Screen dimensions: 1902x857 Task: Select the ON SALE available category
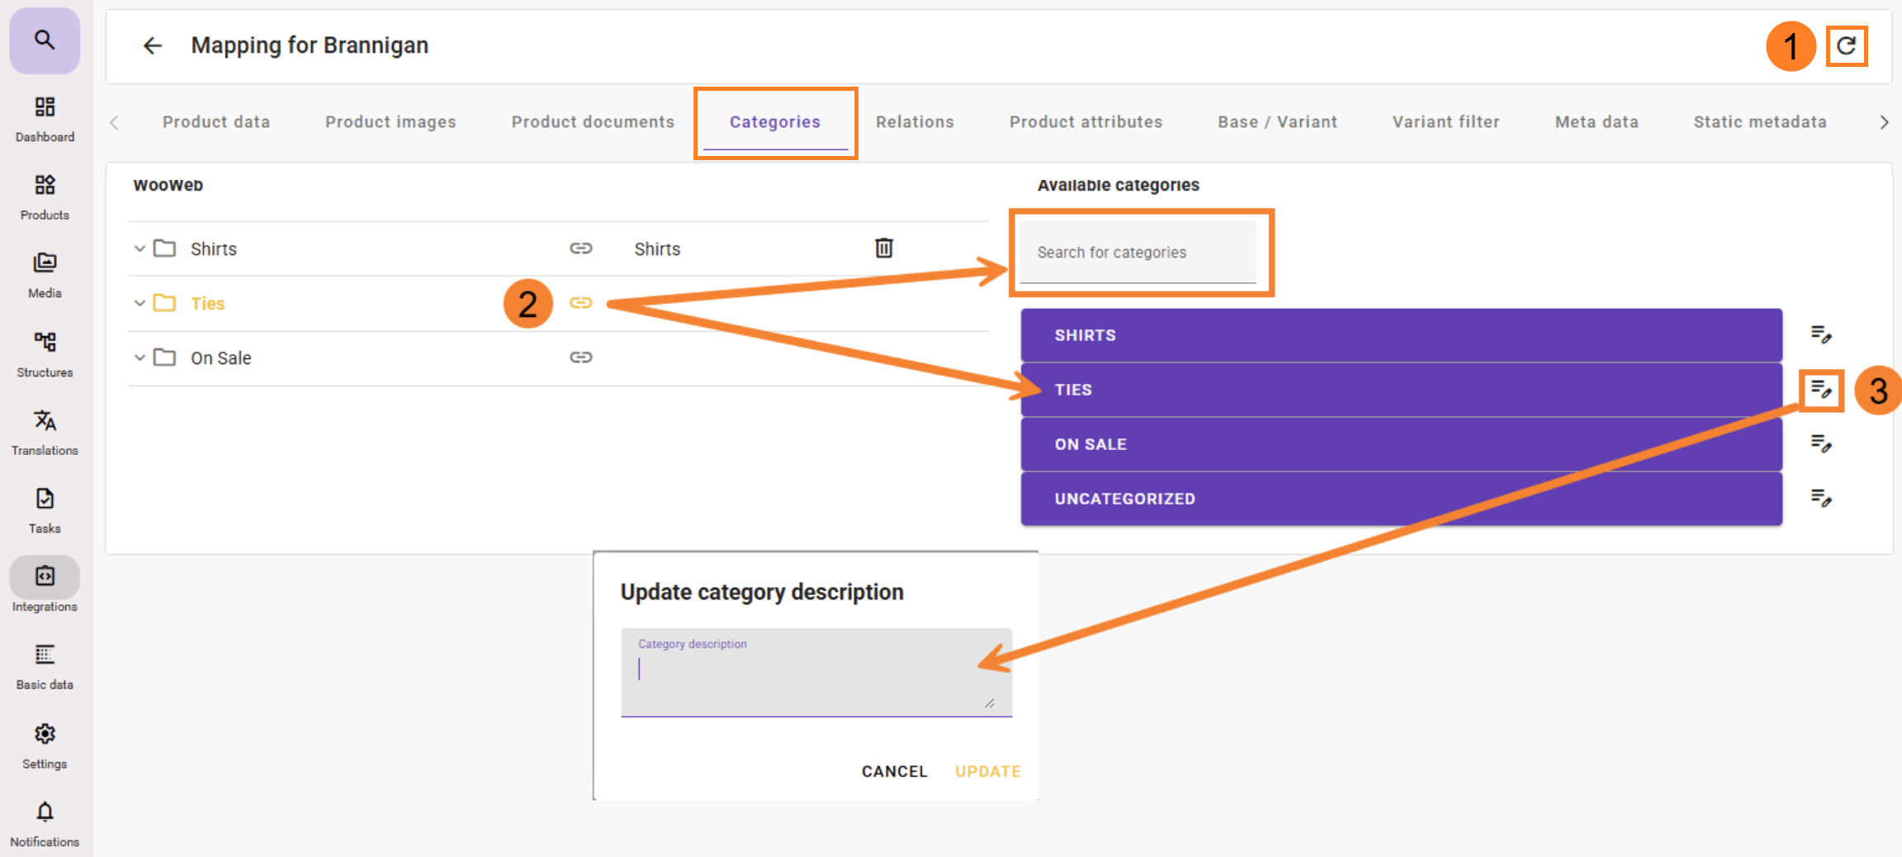(1401, 444)
